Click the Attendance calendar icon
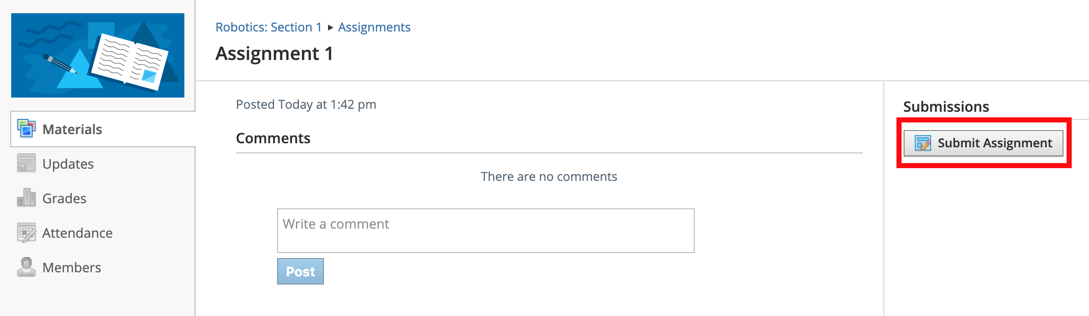This screenshot has width=1089, height=316. [26, 232]
